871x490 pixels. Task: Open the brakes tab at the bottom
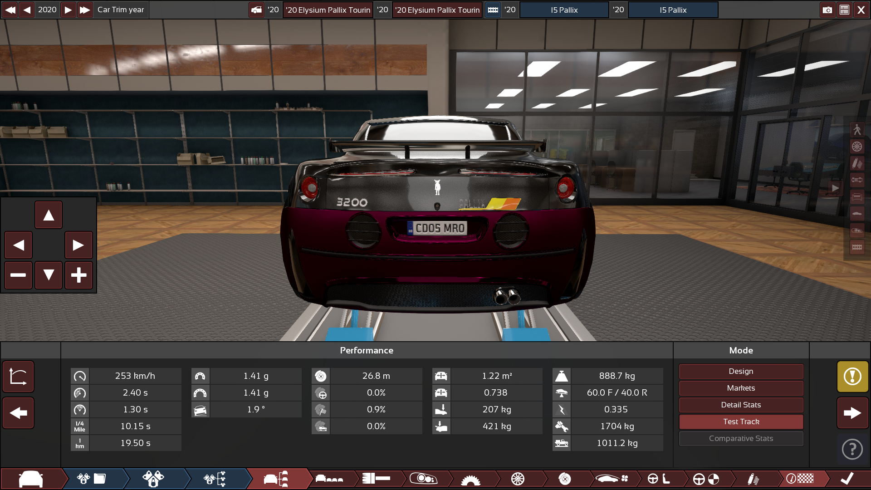[564, 479]
